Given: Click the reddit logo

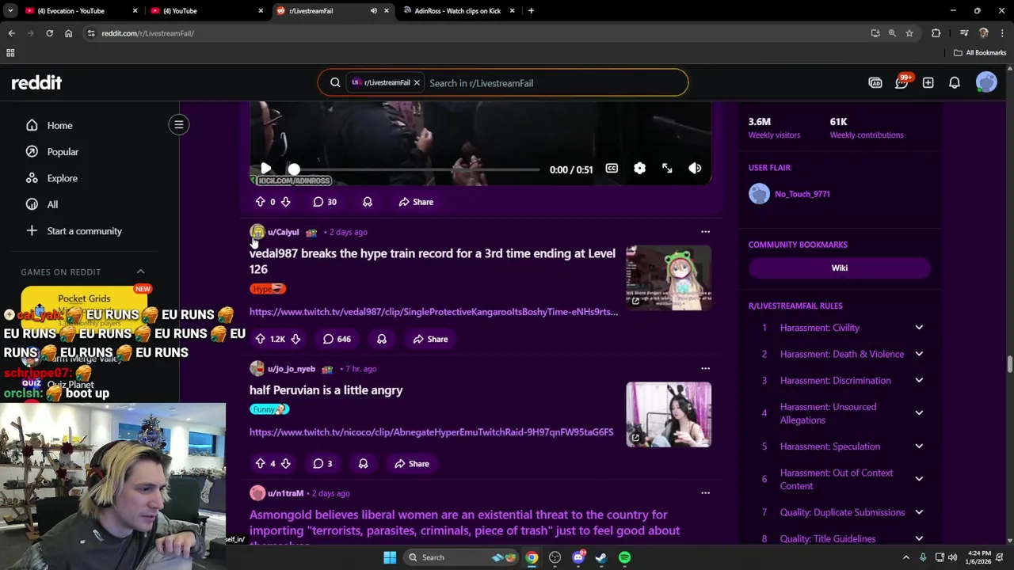Looking at the screenshot, I should click(x=36, y=82).
